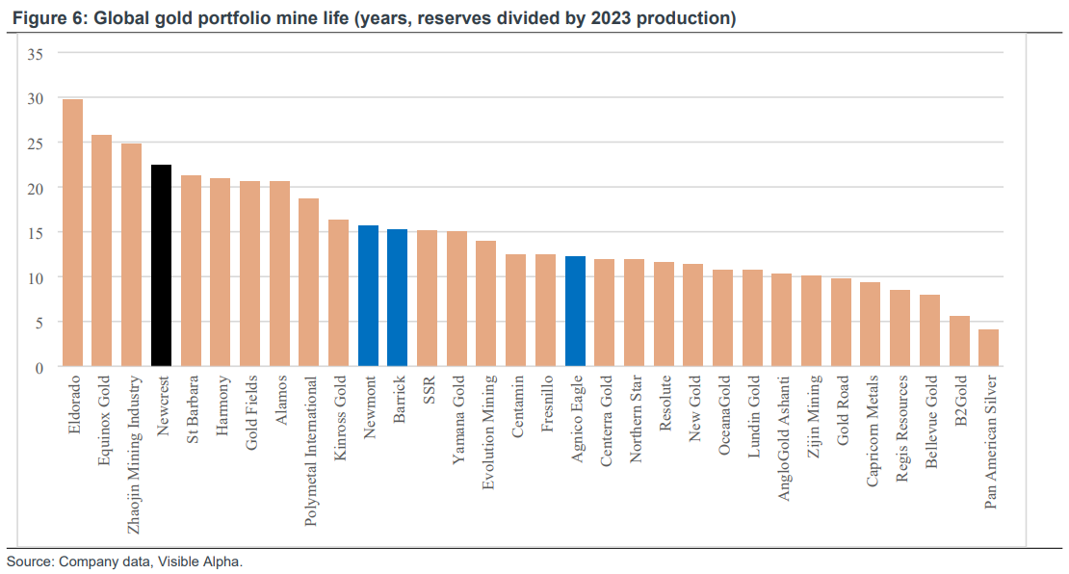Click the 'B2Gold' x-axis label

(x=962, y=401)
